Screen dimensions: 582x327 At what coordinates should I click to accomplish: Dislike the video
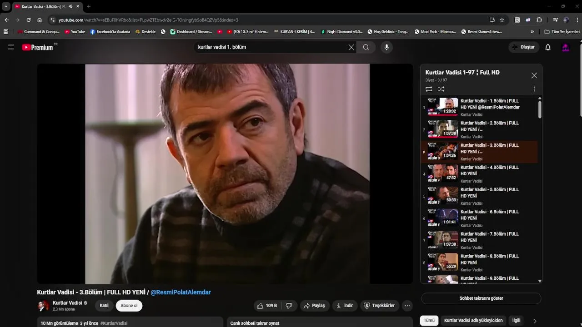[x=289, y=306]
